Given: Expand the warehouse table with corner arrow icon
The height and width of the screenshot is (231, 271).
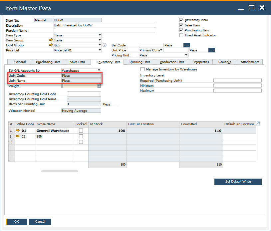Looking at the screenshot, I should coord(258,124).
